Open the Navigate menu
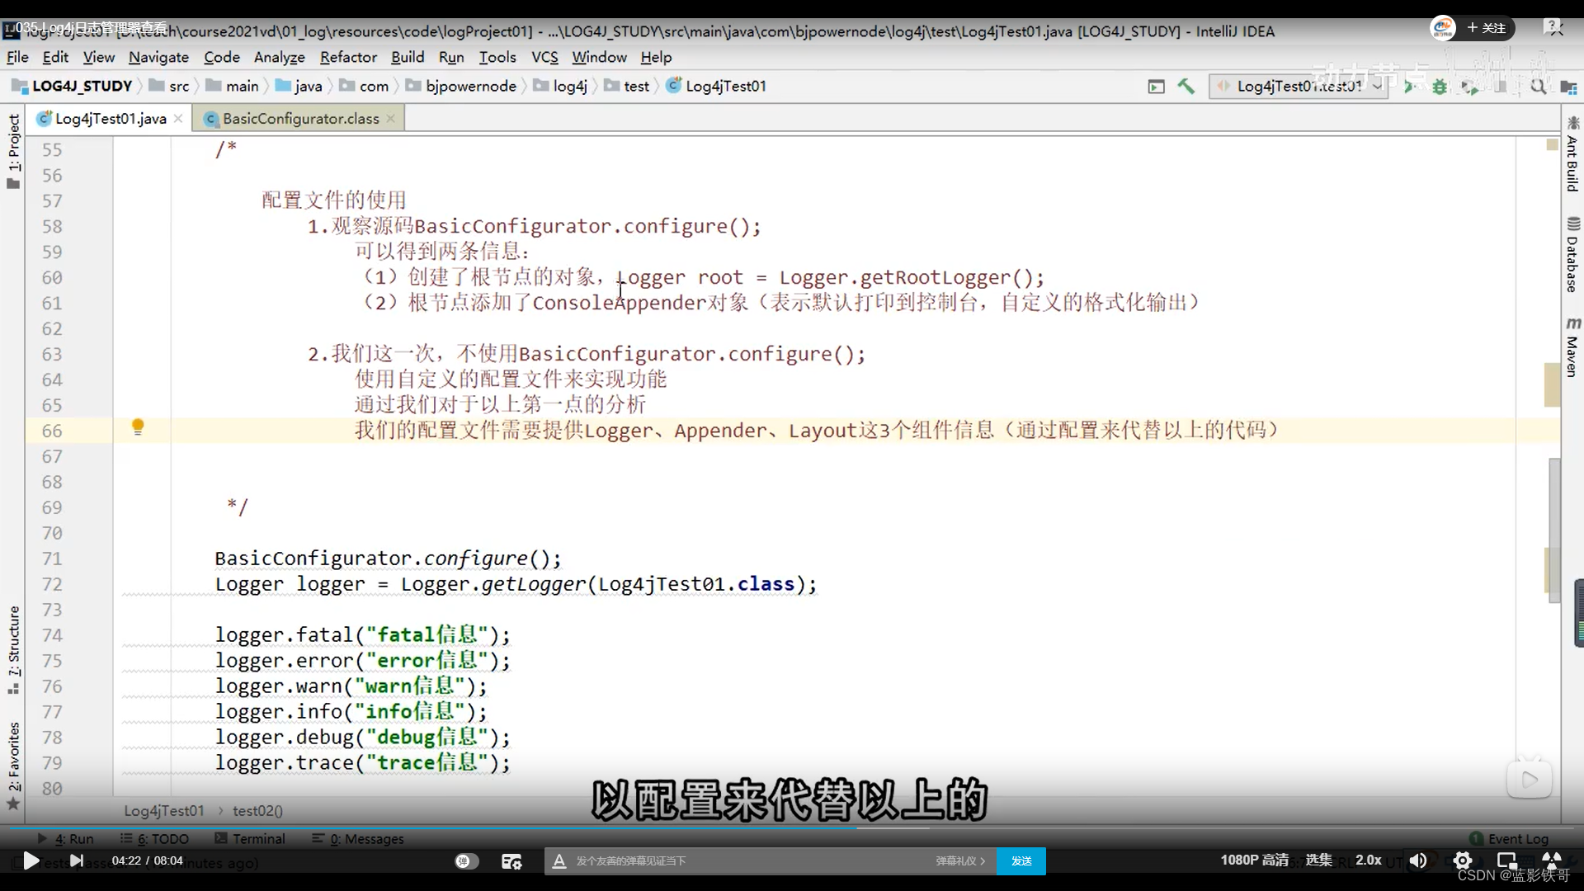Screen dimensions: 1584x891 (x=158, y=57)
